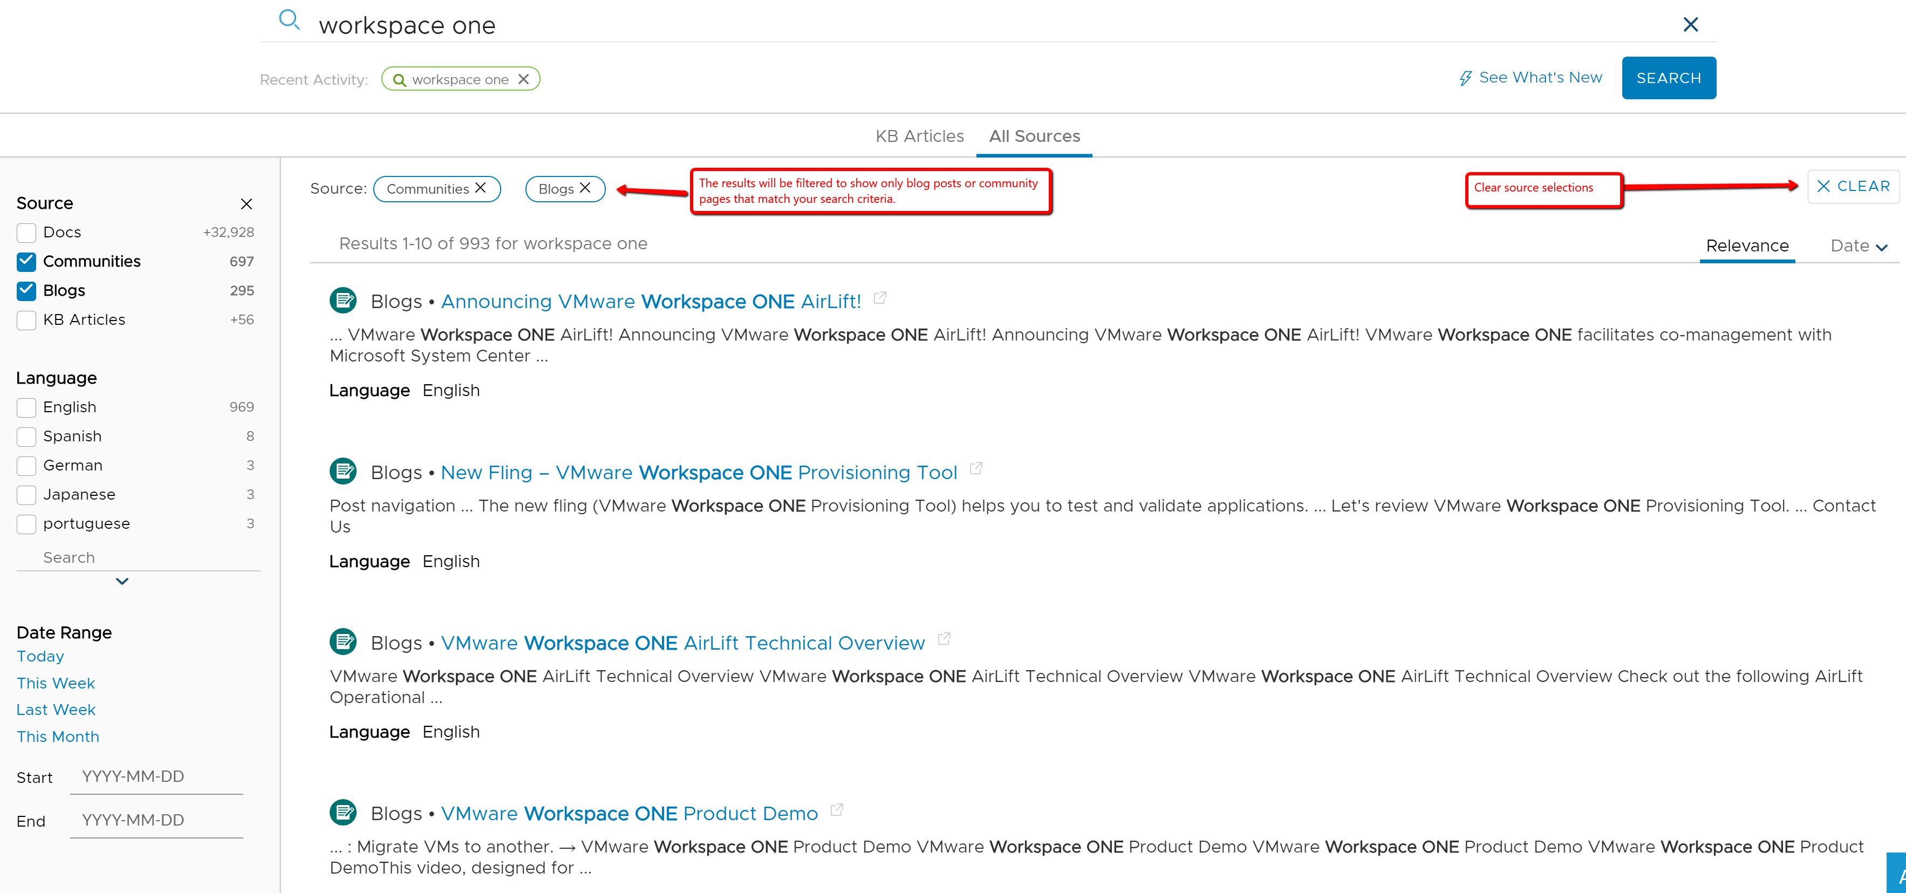The image size is (1906, 893).
Task: Expand more languages with the chevron
Action: [x=123, y=582]
